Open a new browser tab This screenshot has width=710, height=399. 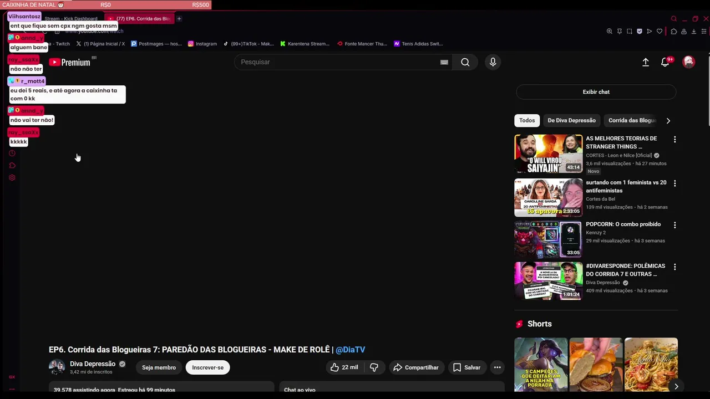pyautogui.click(x=179, y=19)
